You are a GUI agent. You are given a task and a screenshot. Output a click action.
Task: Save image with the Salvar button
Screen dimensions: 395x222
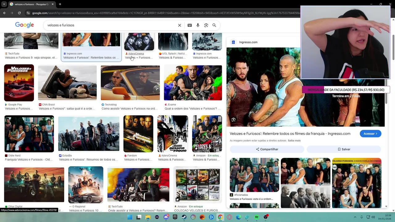pos(344,149)
